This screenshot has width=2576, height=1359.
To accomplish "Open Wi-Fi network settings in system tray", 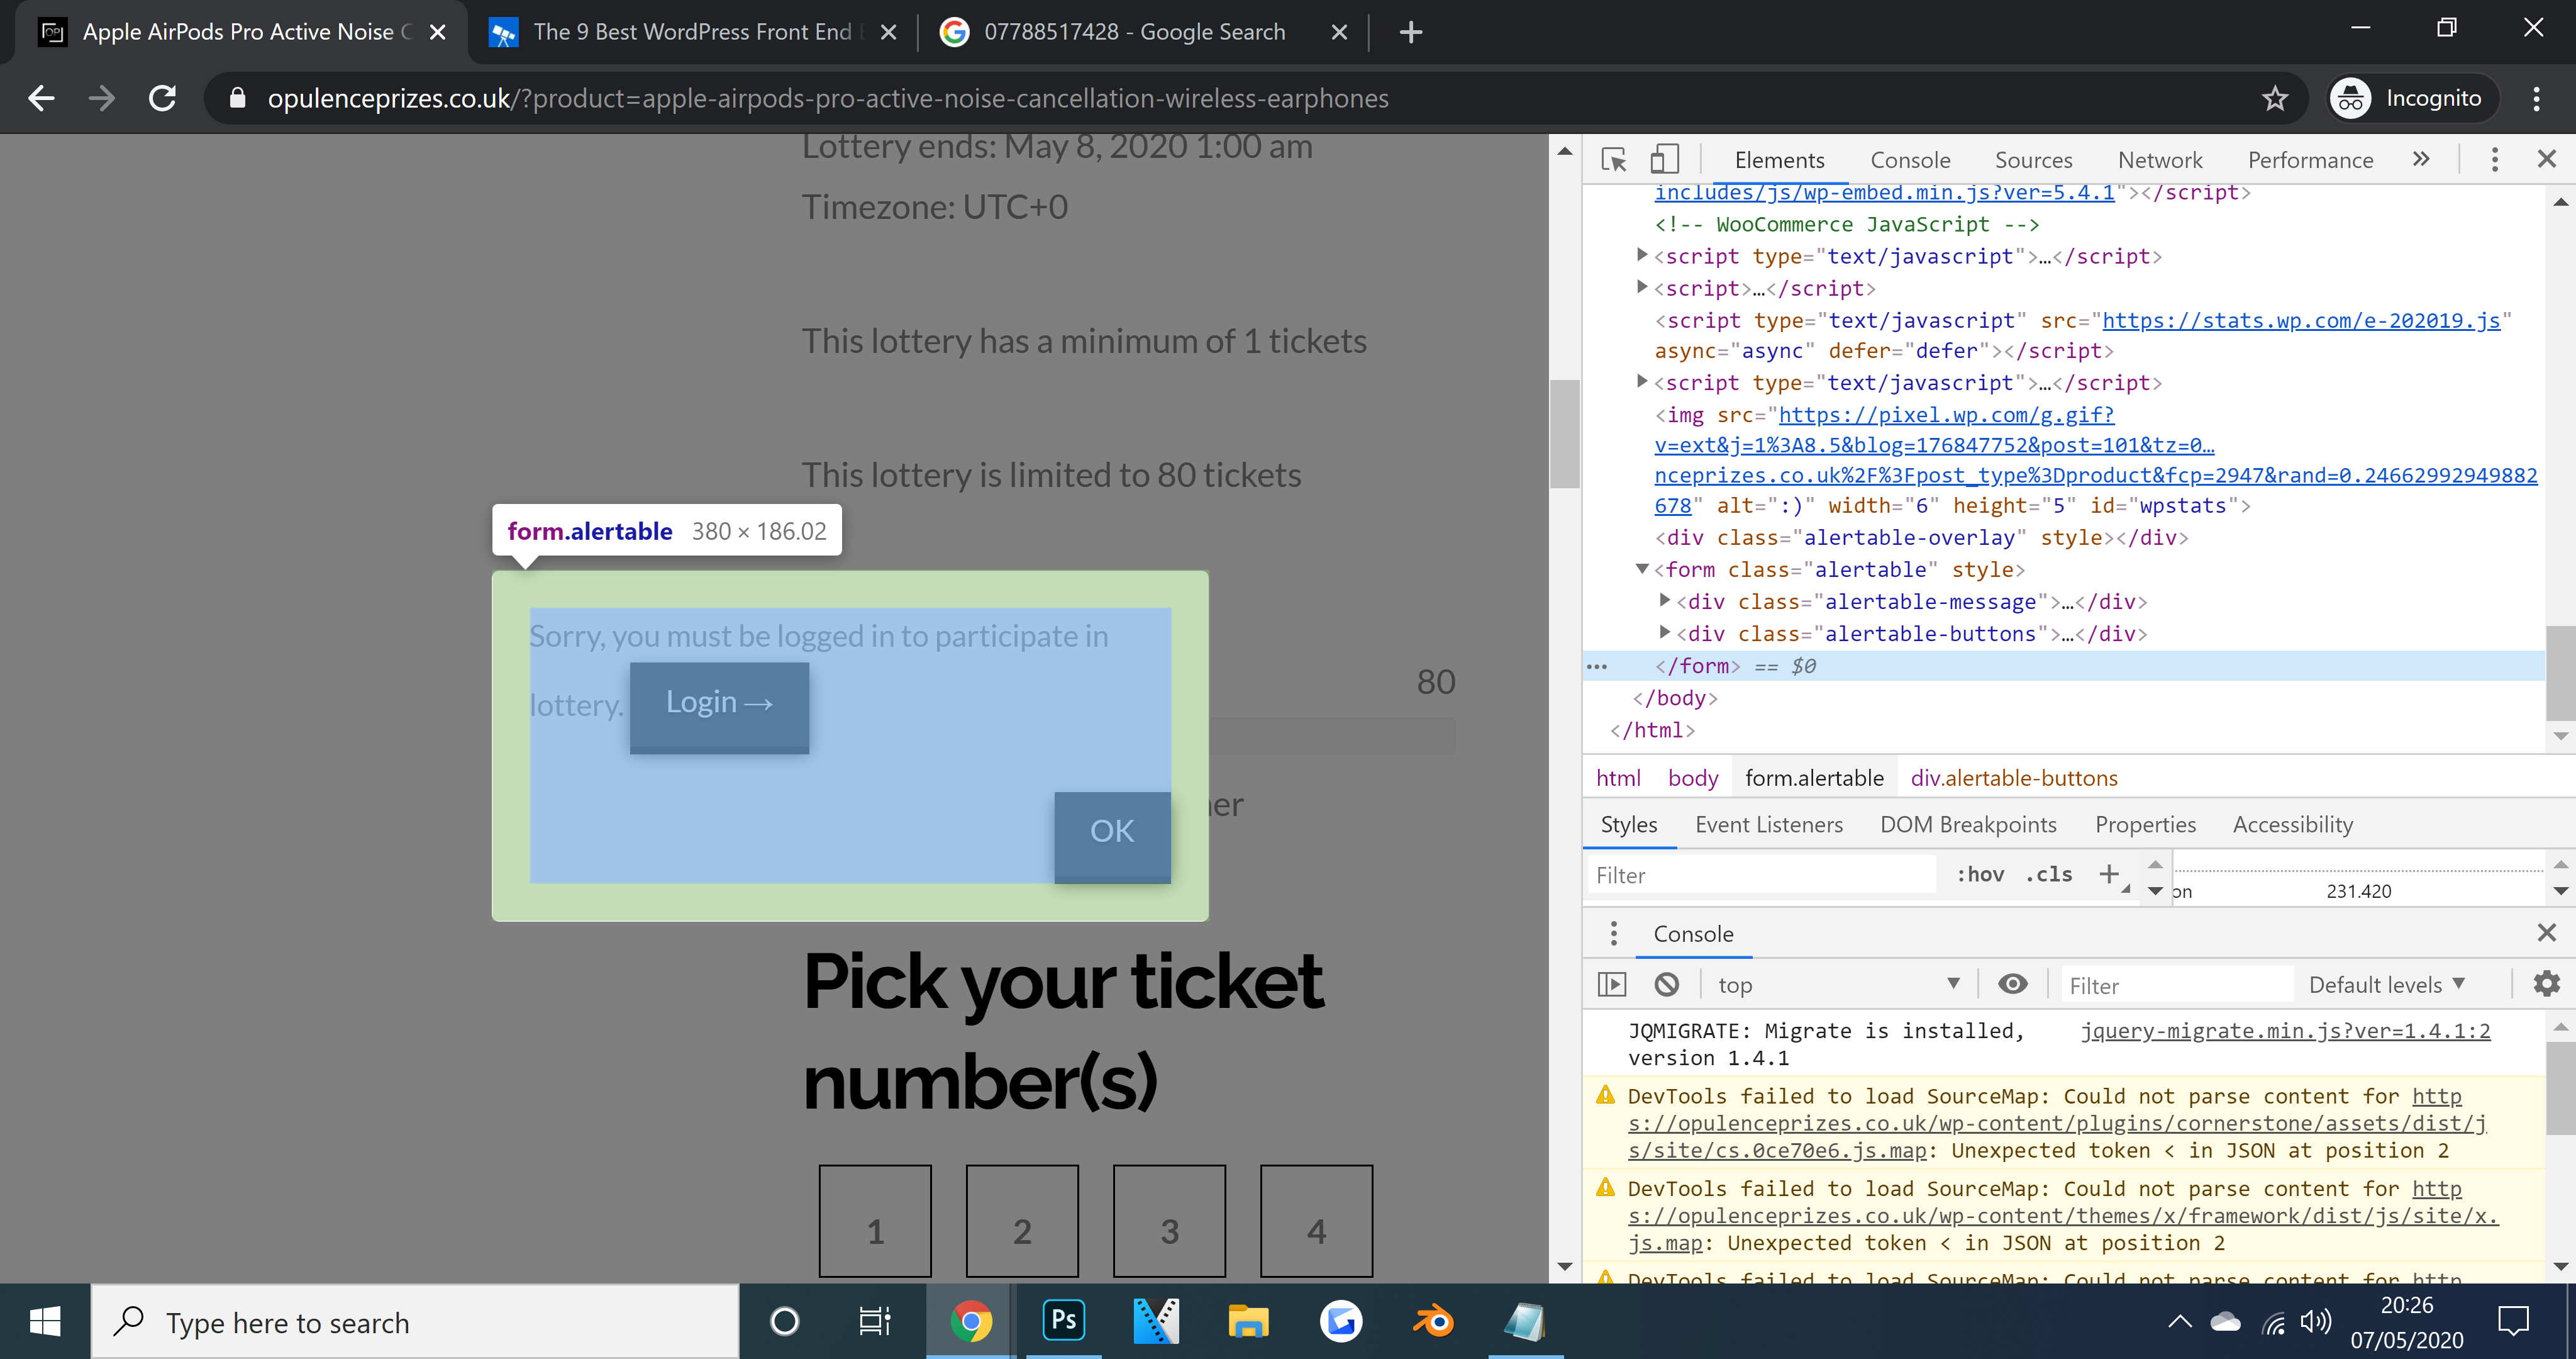I will (2273, 1323).
